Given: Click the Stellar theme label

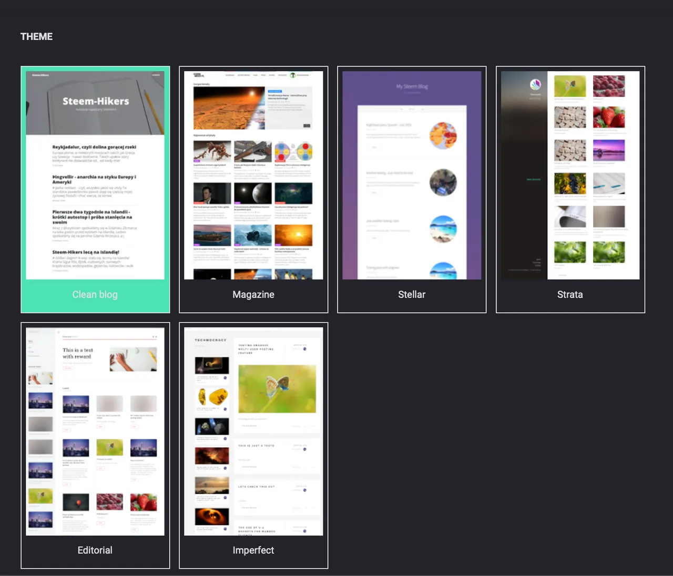Looking at the screenshot, I should [x=412, y=294].
